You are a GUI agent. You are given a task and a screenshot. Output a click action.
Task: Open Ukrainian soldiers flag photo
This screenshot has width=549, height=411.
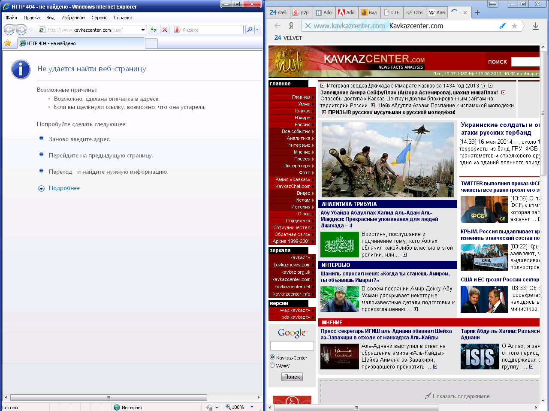pos(388,160)
